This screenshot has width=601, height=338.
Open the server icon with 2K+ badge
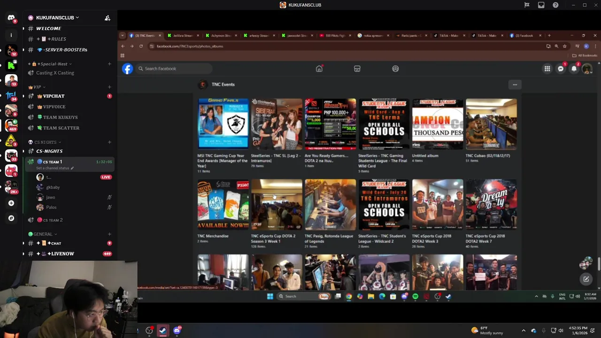11,186
